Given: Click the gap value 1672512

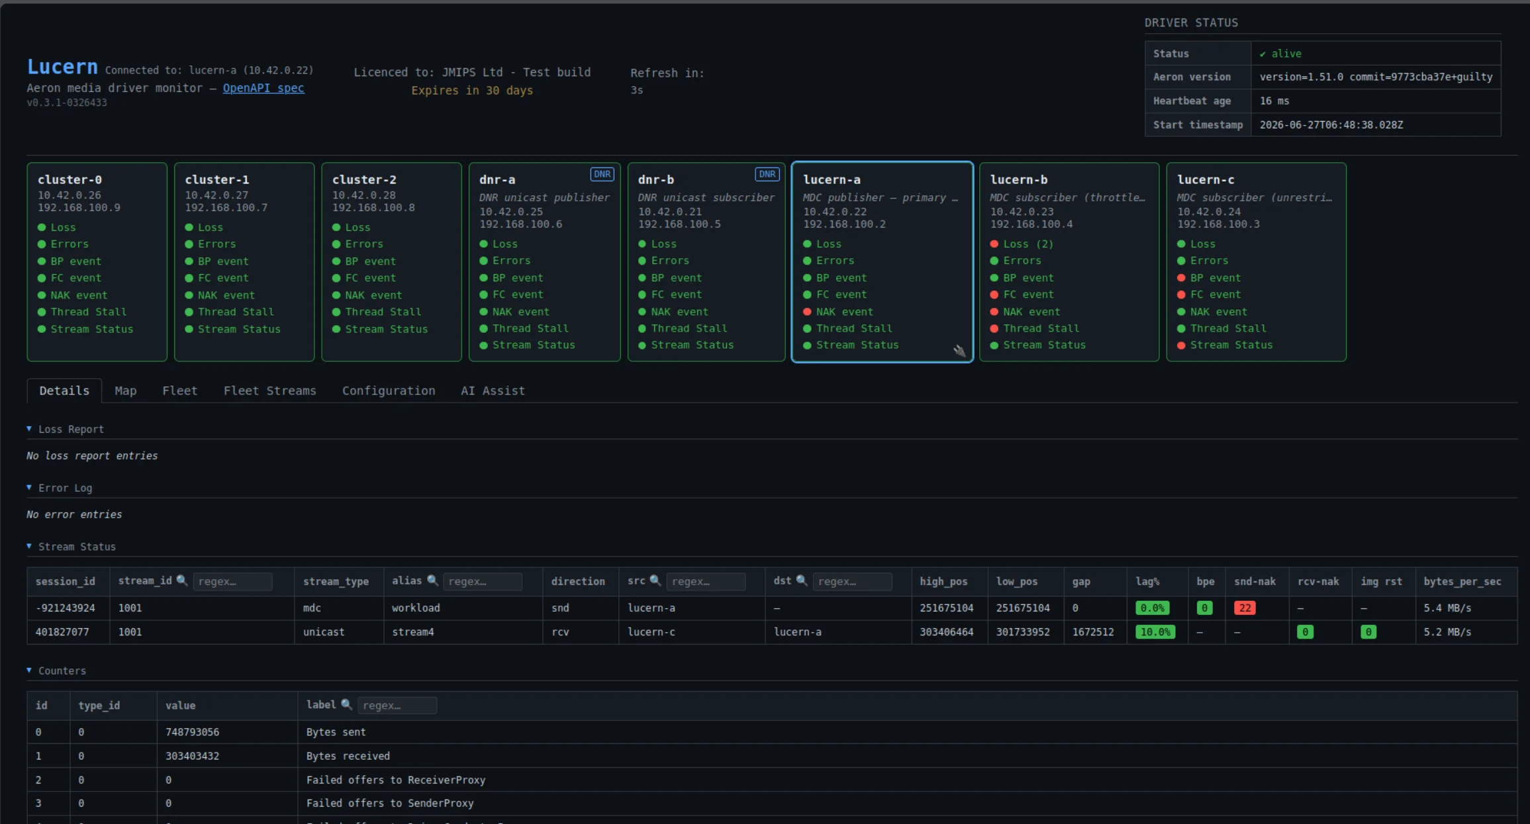Looking at the screenshot, I should click(1093, 632).
